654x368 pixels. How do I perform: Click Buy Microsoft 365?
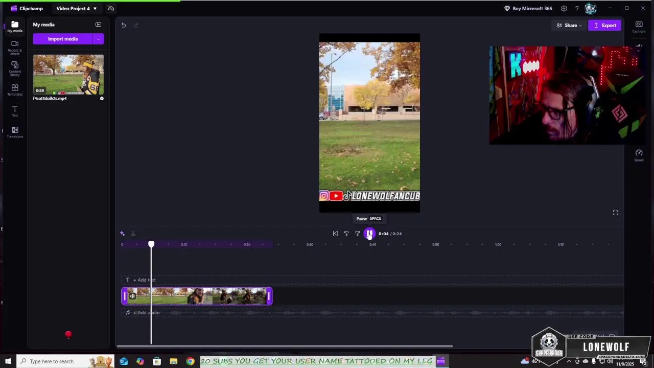pos(528,9)
